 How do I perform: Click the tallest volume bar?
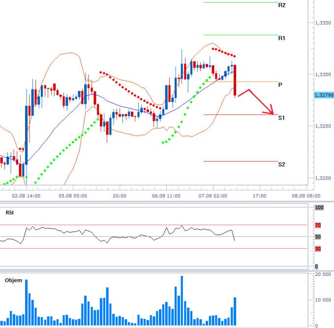(182, 300)
